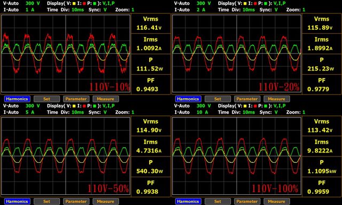Open Parameter in the 110V-100% panel
This screenshot has height=205, width=342.
(x=247, y=201)
